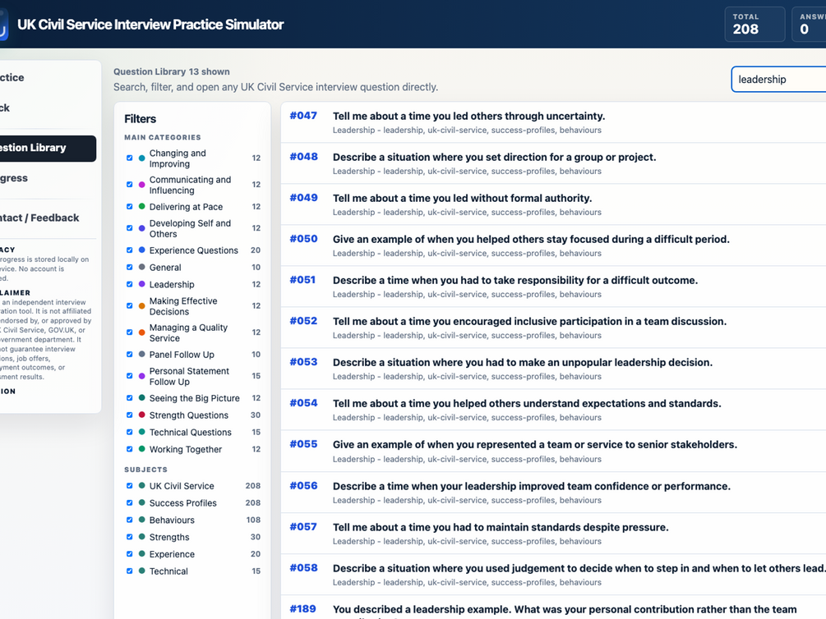Uncheck the Experience Questions category checkbox
Screen dimensions: 826x619
tap(130, 250)
